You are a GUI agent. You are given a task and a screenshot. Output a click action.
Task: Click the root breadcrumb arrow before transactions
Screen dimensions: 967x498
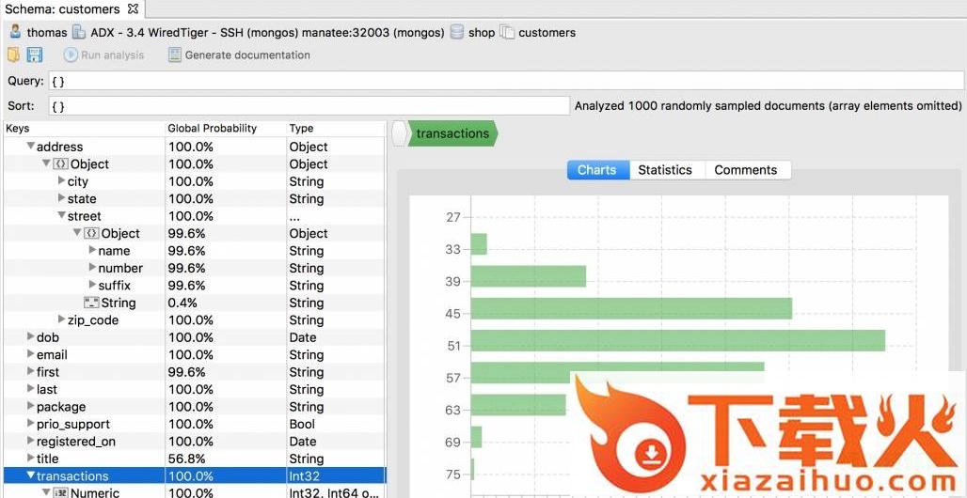point(399,133)
